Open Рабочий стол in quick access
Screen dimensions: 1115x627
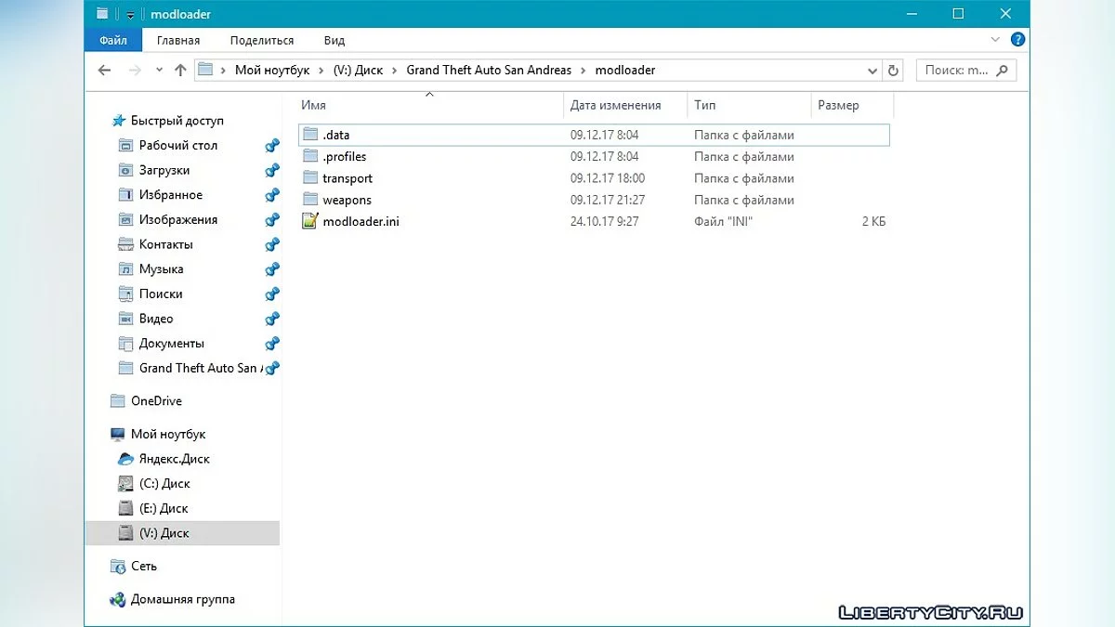coord(177,146)
